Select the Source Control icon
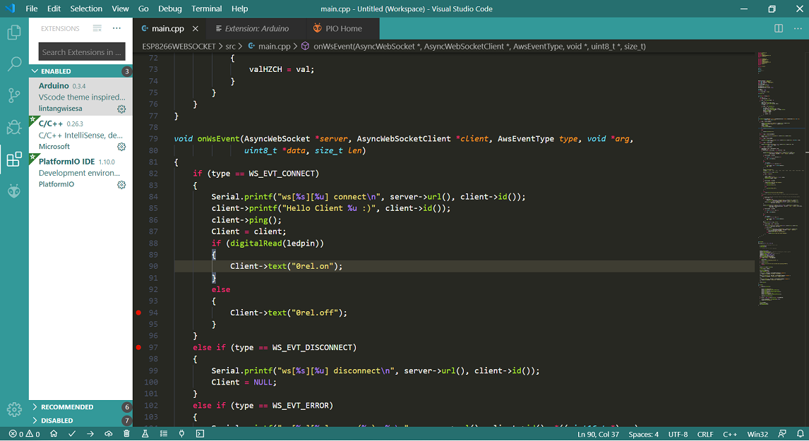This screenshot has width=809, height=441. point(14,95)
